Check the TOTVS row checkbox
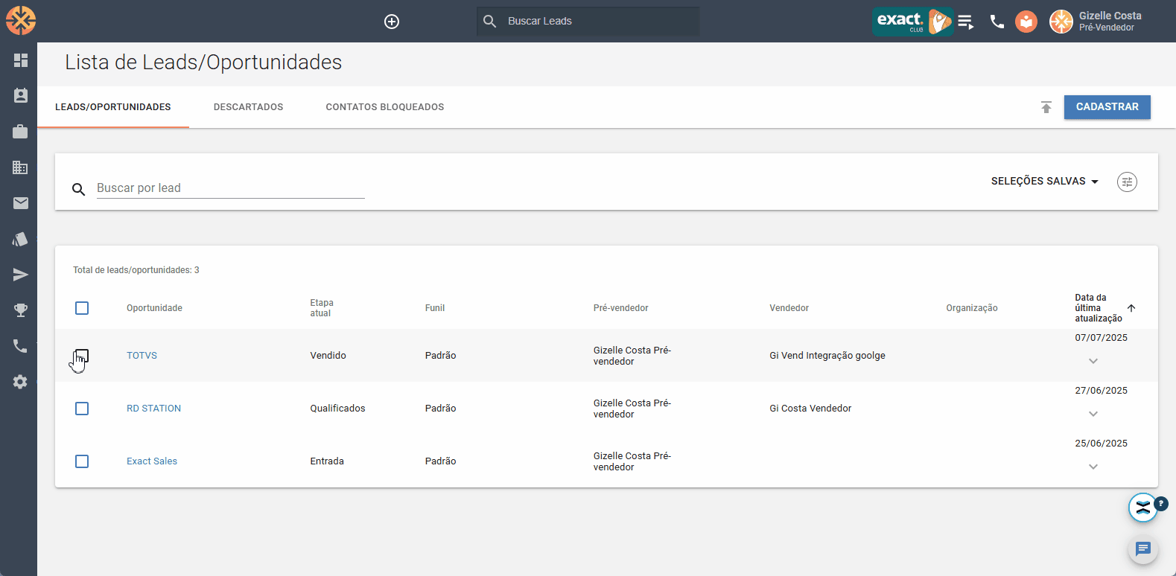1176x576 pixels. point(82,356)
